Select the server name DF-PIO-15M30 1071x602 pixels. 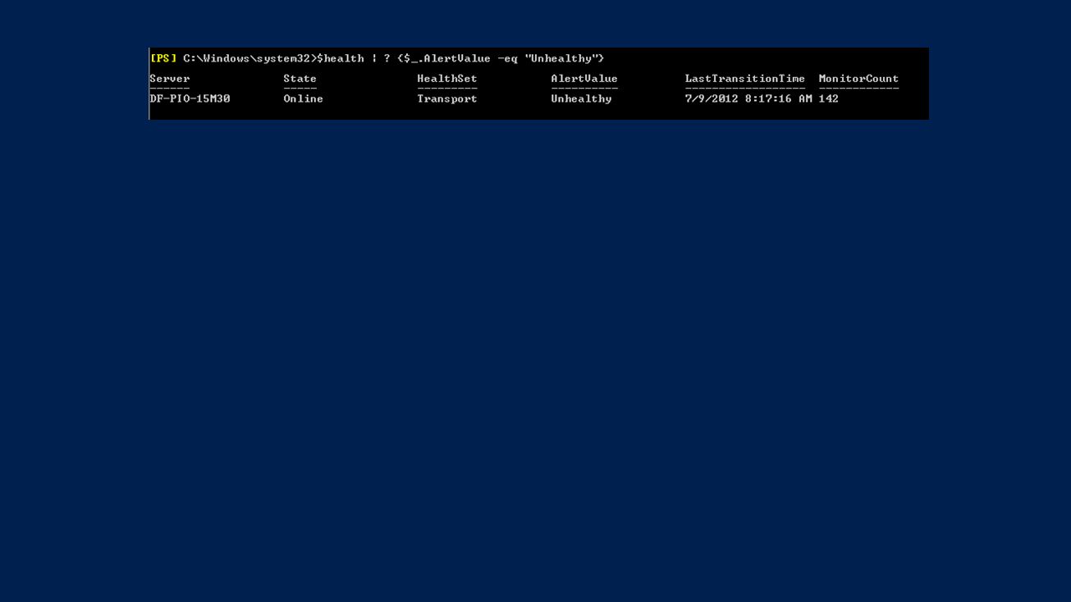click(190, 98)
